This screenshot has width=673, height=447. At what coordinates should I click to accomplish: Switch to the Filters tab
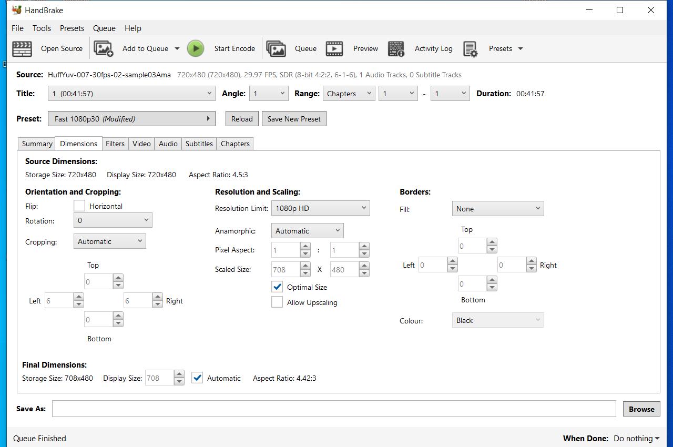[115, 144]
